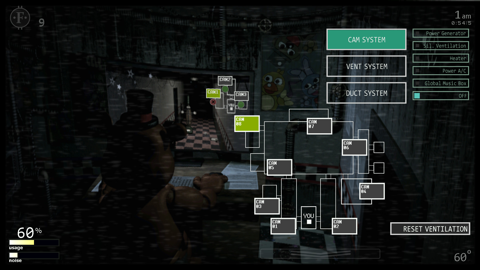480x270 pixels.
Task: Toggle Power Generator checkbox
Action: coord(416,33)
